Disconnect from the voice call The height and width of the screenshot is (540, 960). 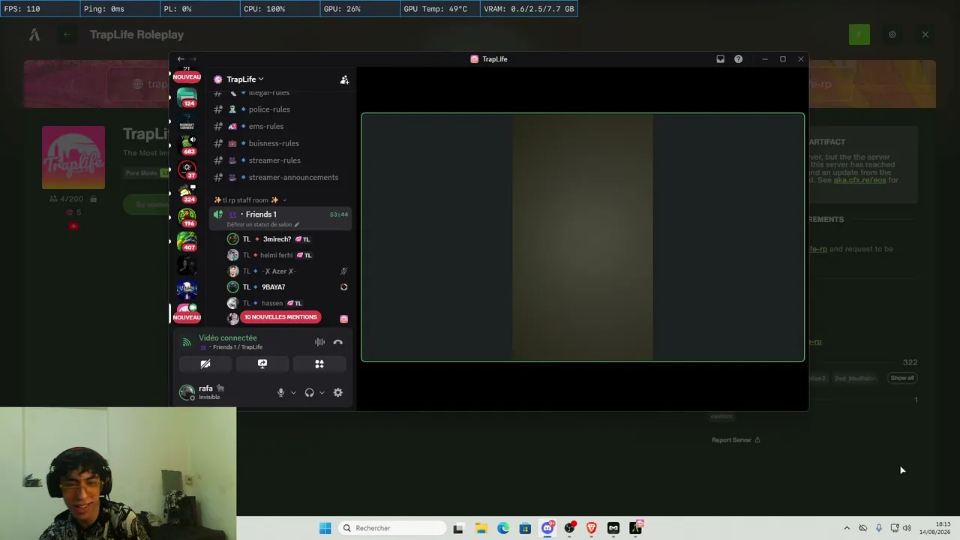pyautogui.click(x=338, y=343)
